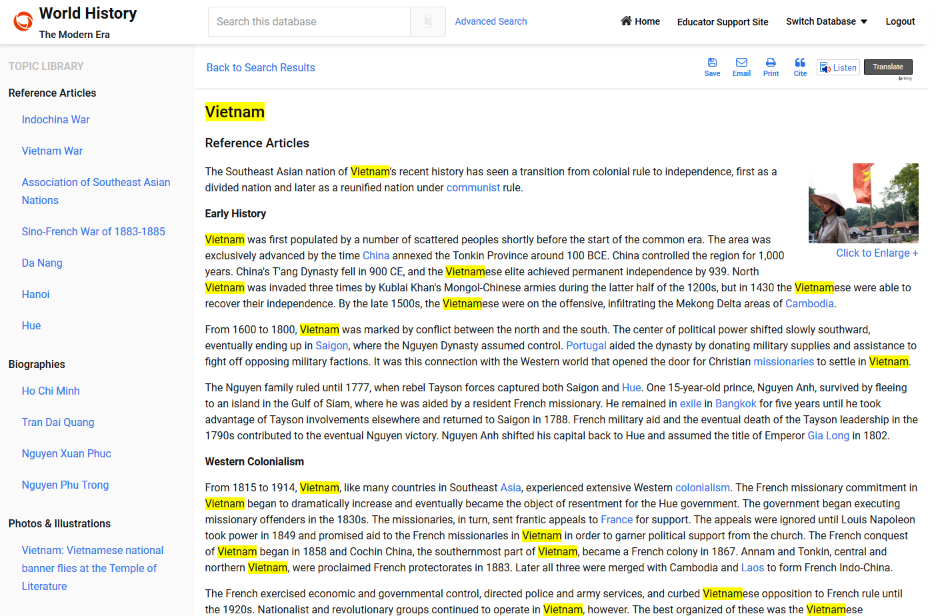Open Vietnamese national banner Temple of Literature photo
936x616 pixels.
[93, 568]
